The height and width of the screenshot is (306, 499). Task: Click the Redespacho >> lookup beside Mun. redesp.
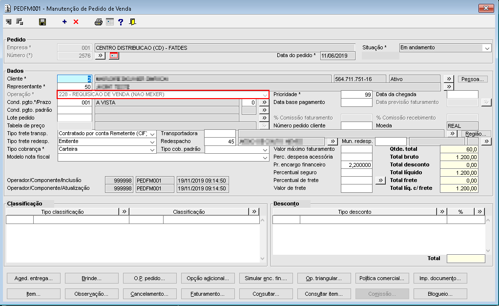pos(333,141)
